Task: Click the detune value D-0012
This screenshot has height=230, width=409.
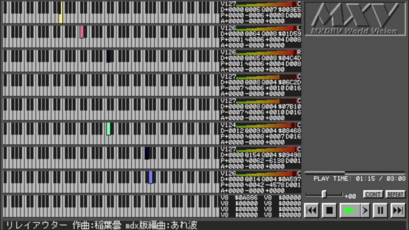Action: click(x=232, y=131)
